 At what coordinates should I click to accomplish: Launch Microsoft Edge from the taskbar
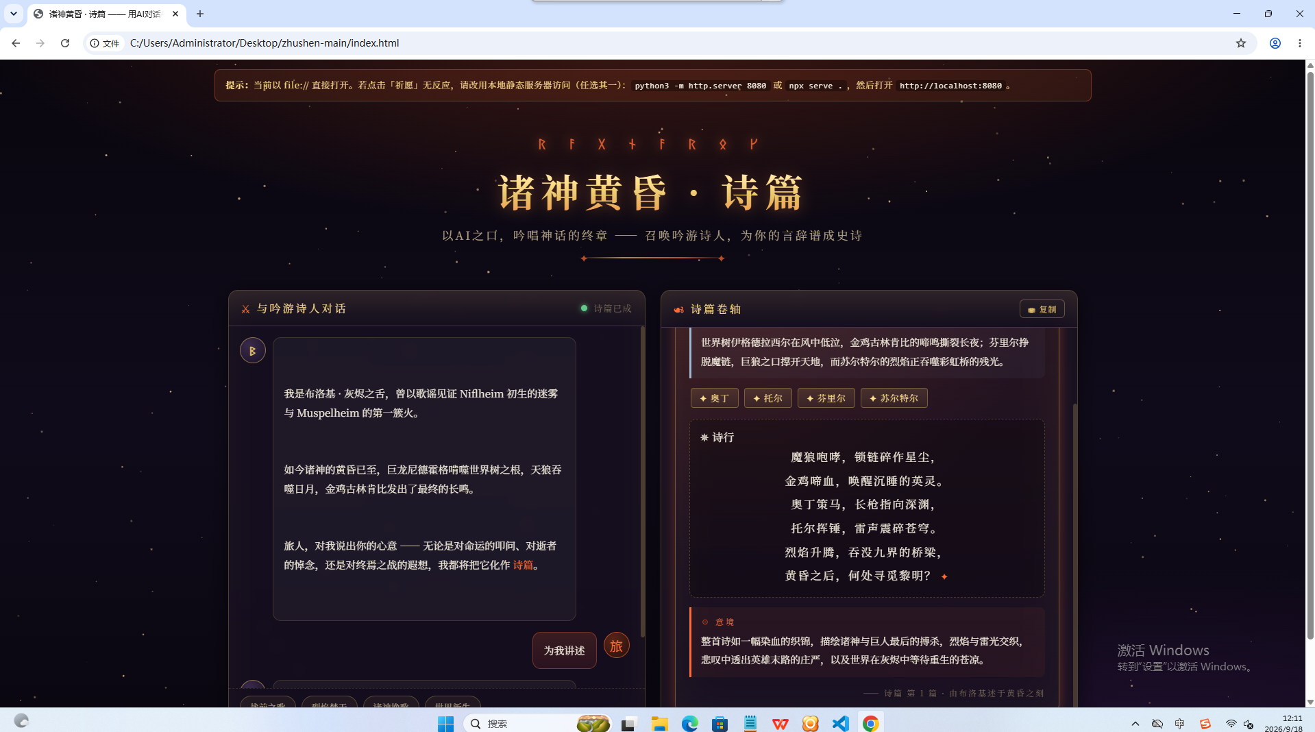[x=689, y=724]
